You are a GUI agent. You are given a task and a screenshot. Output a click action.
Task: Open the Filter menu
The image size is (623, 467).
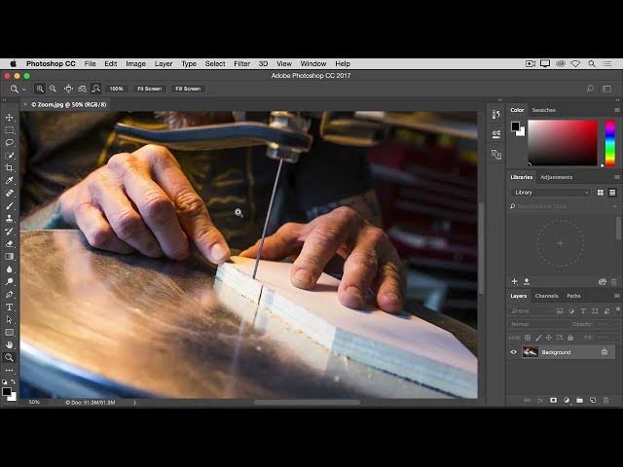pos(241,63)
